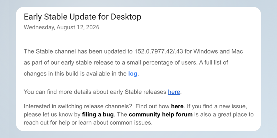Click the word "Mac" in the first paragraph
The width and height of the screenshot is (277, 138).
click(237, 51)
